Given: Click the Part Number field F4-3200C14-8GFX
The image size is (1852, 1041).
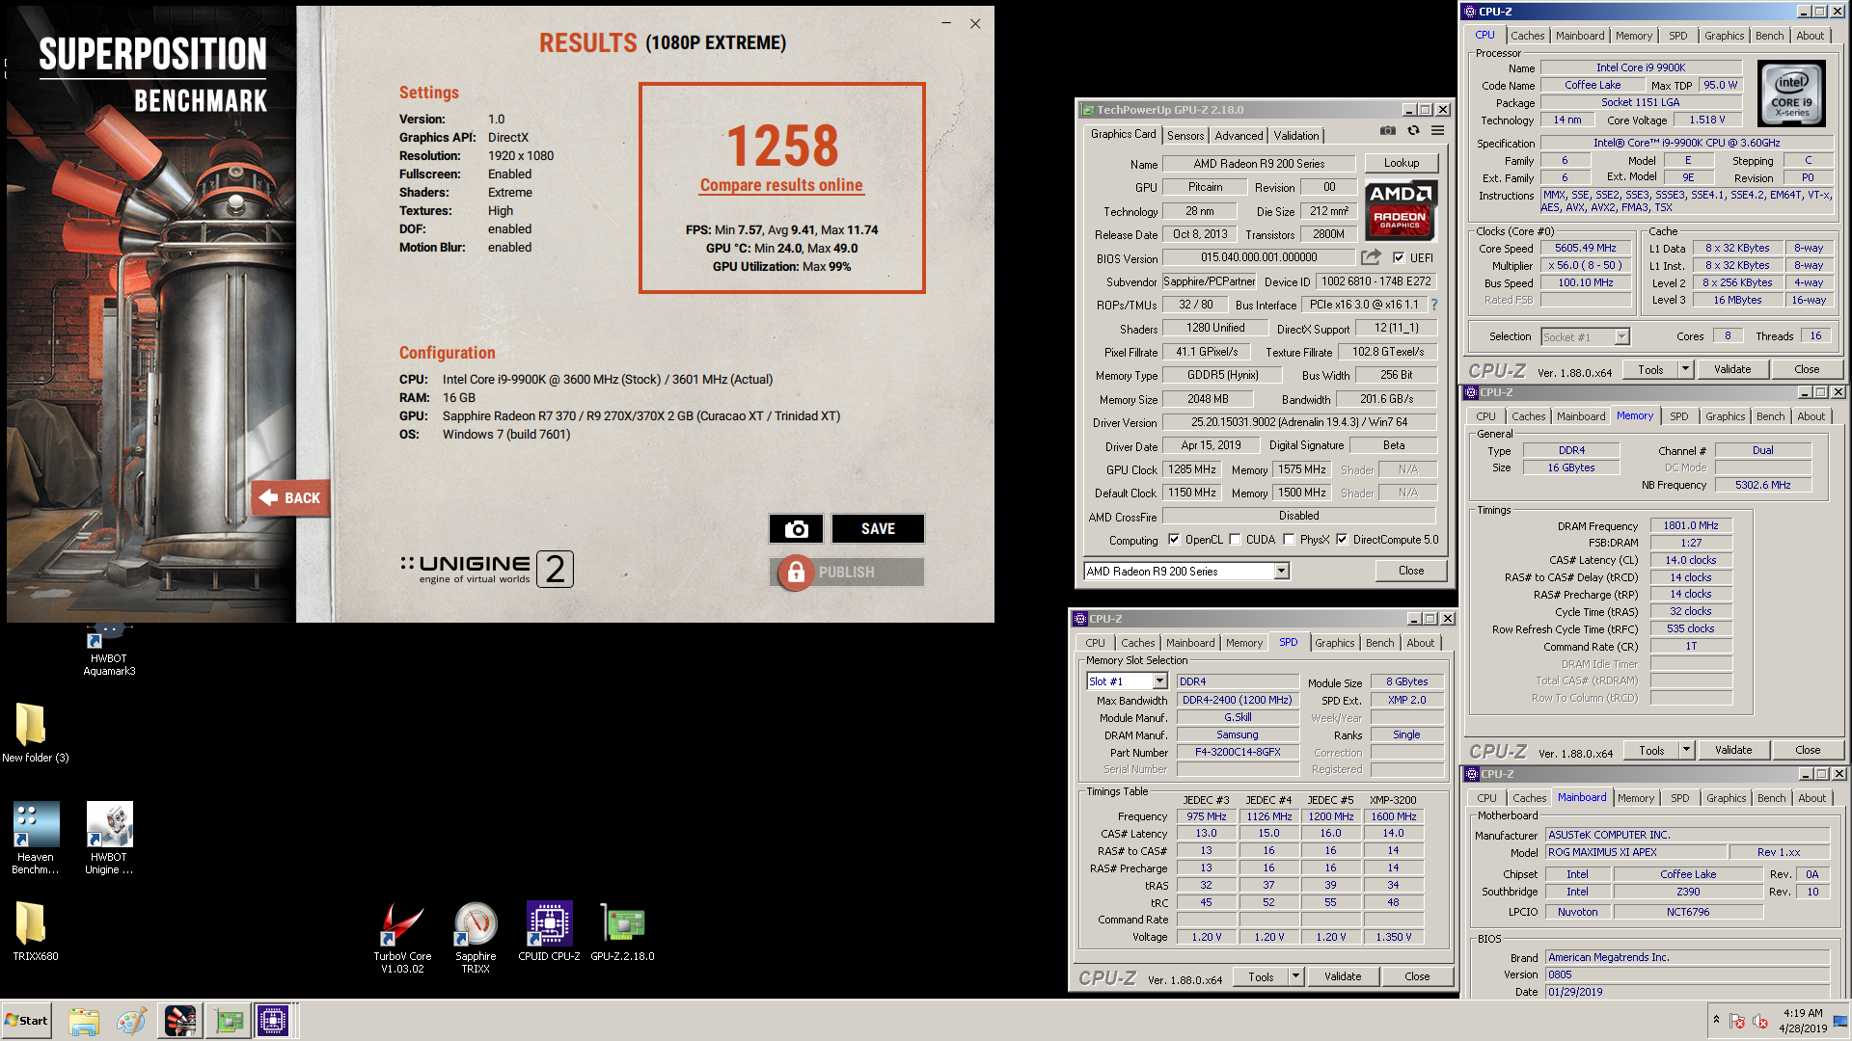Looking at the screenshot, I should pyautogui.click(x=1238, y=752).
